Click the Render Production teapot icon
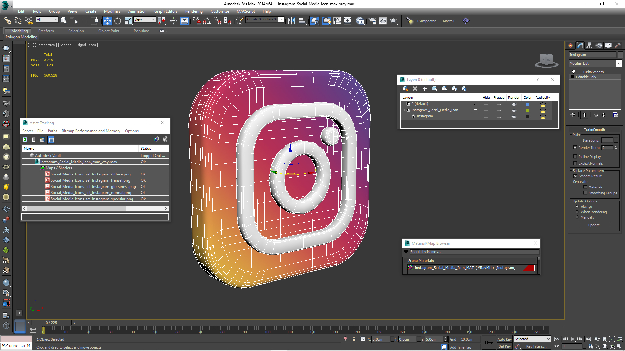The width and height of the screenshot is (625, 351). pos(394,21)
